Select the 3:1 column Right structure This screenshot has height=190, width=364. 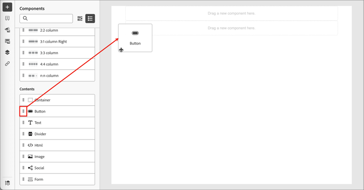pos(57,42)
